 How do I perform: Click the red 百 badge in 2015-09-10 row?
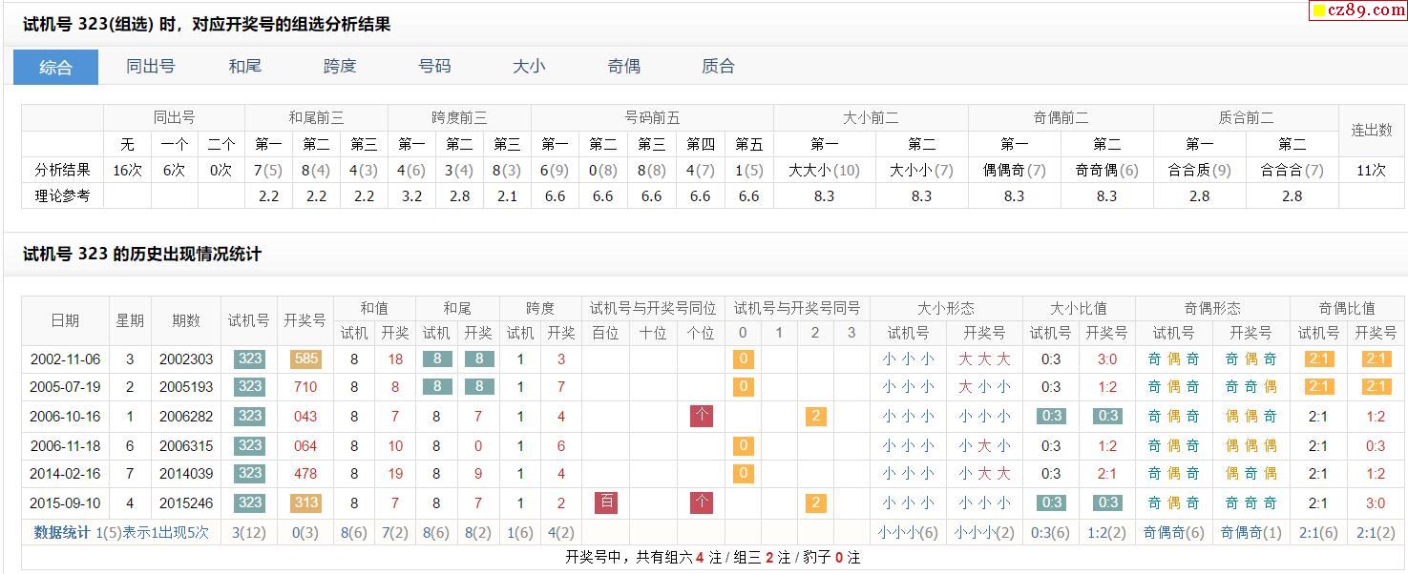(605, 502)
